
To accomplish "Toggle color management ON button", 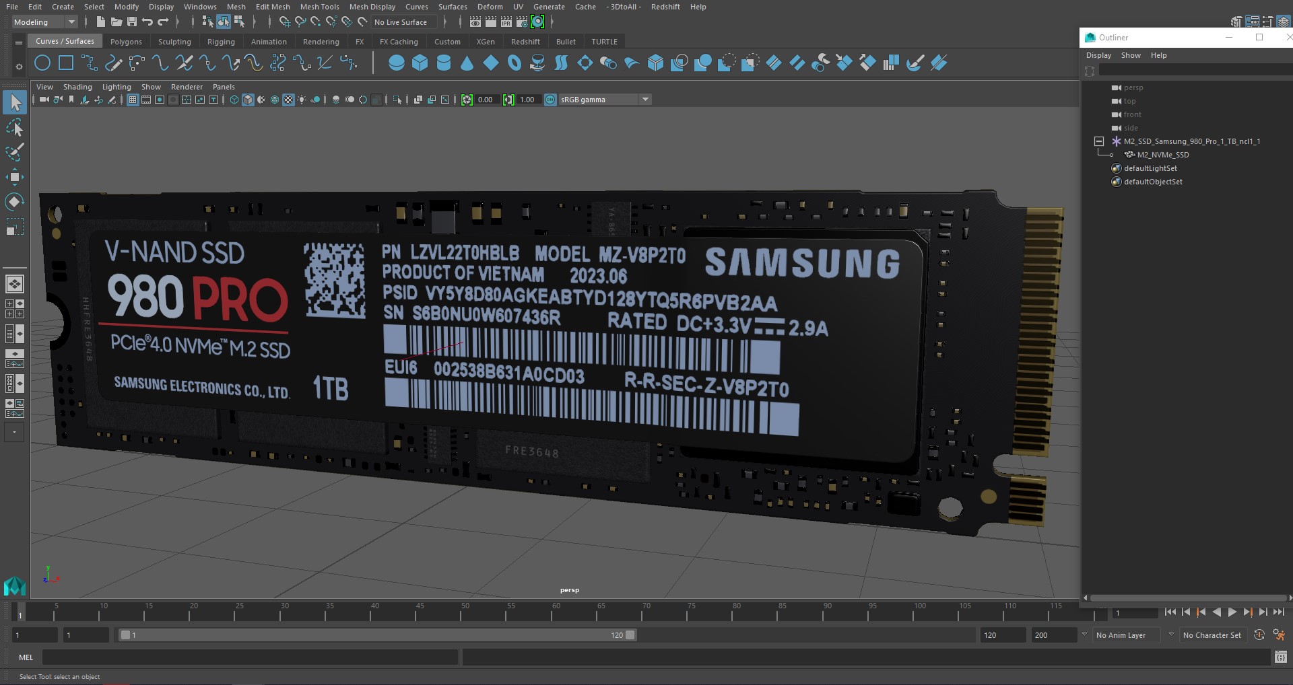I will [550, 100].
